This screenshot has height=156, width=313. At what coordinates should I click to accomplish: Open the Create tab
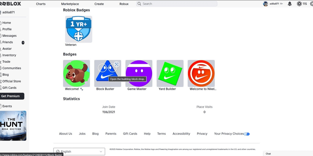point(99,4)
